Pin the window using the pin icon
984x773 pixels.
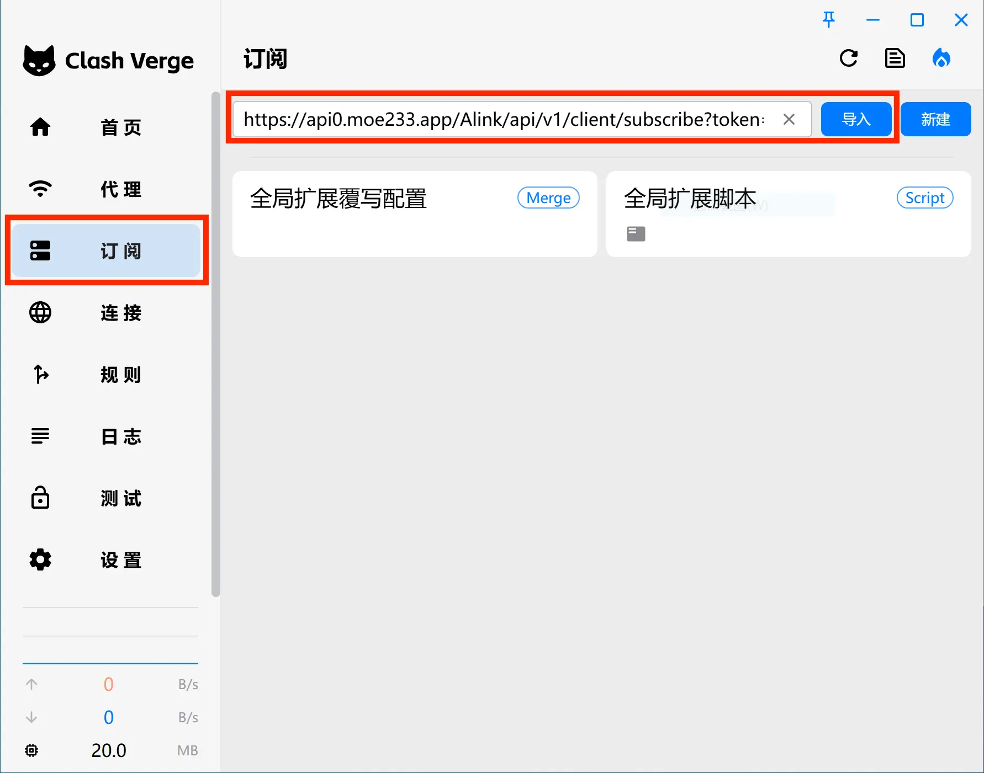pos(828,20)
